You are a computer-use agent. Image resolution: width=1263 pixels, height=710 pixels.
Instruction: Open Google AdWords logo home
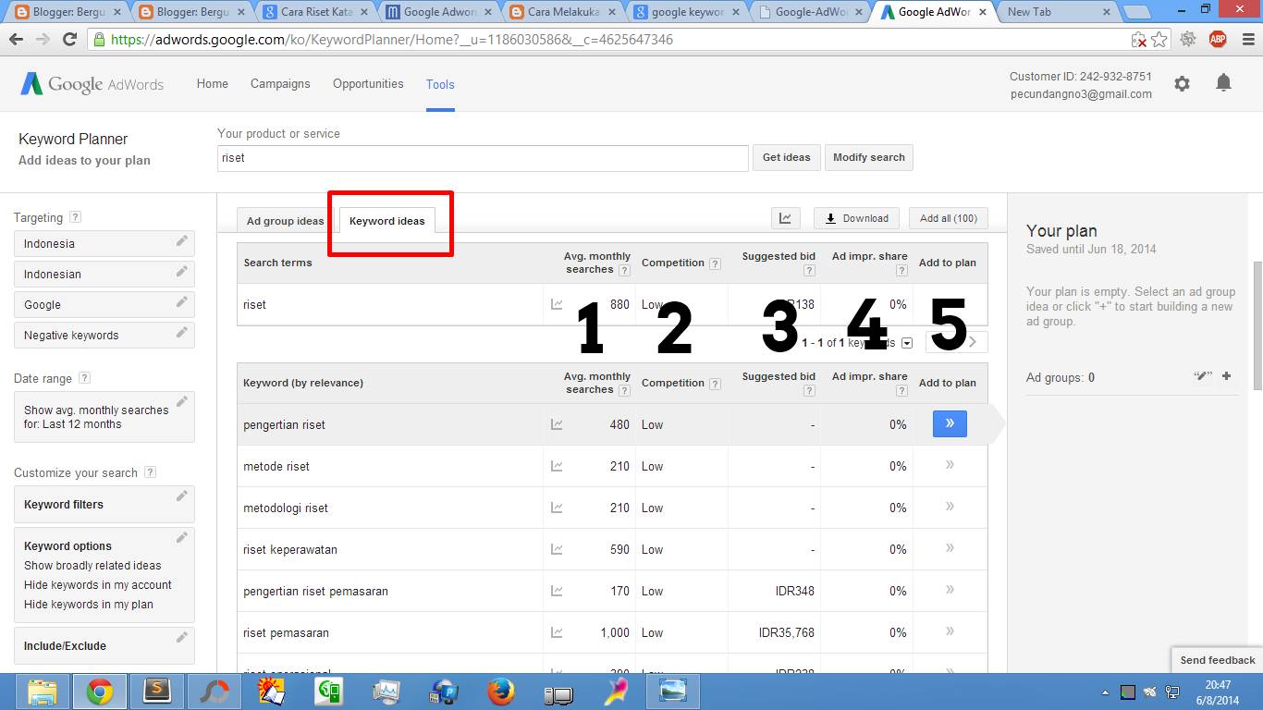92,84
